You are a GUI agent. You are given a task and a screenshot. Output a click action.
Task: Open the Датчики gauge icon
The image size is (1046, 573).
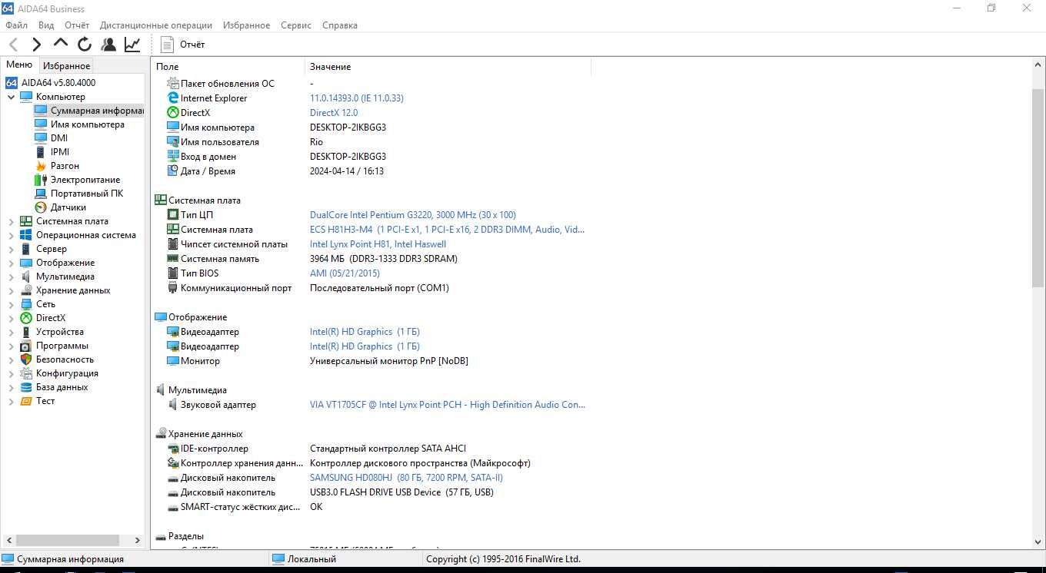pos(41,207)
